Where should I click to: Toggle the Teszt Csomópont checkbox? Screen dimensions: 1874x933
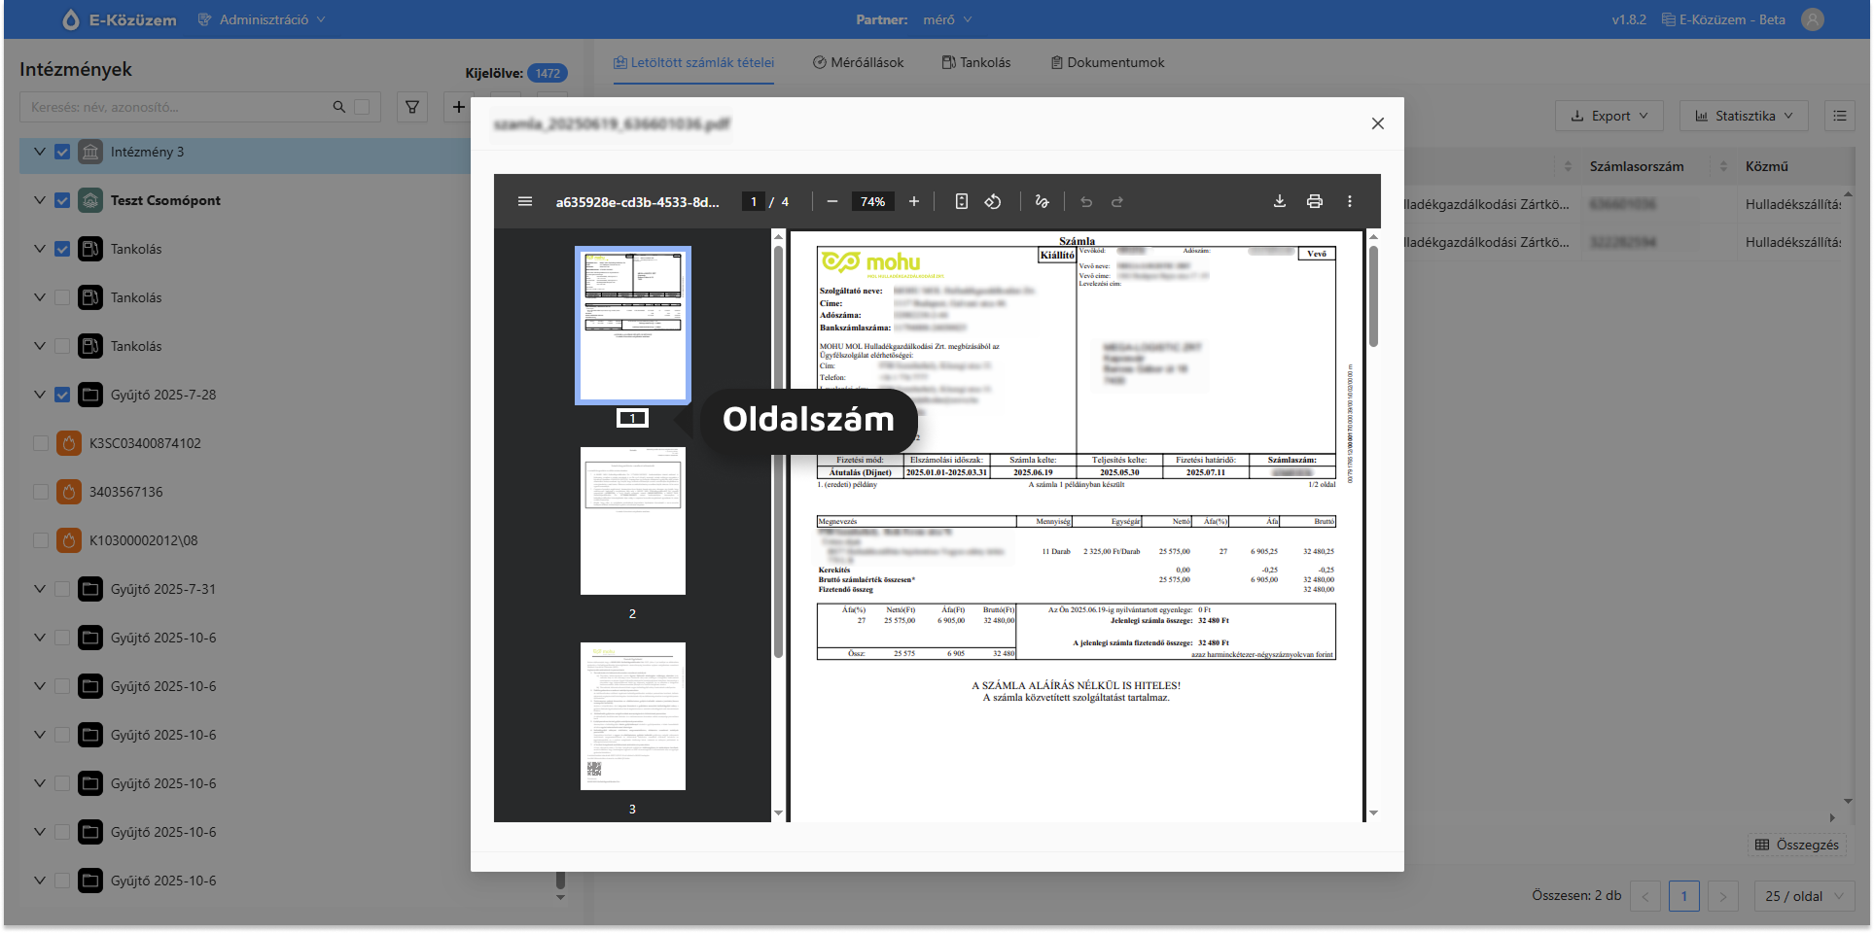(62, 200)
